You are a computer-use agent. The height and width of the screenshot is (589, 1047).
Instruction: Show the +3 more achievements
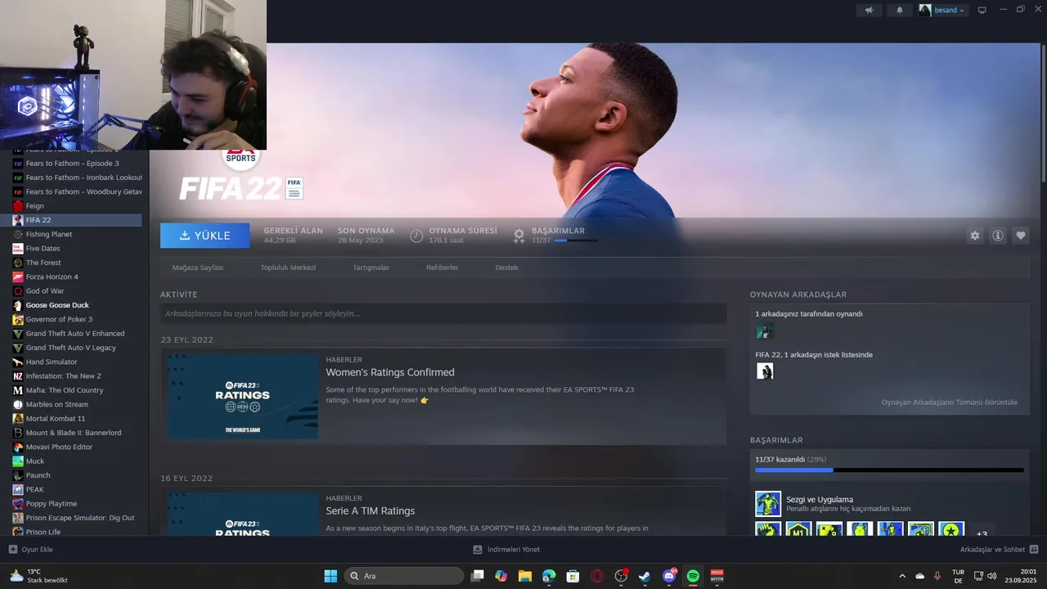[982, 530]
